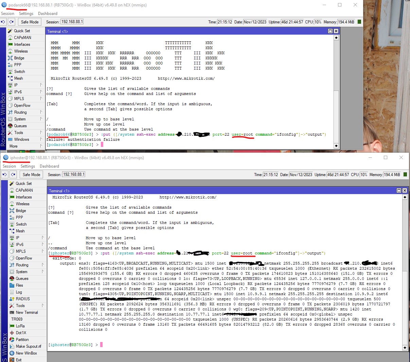410x362 pixels.
Task: Maximize Terminal <1> panel in podarok66 window
Action: [330, 31]
